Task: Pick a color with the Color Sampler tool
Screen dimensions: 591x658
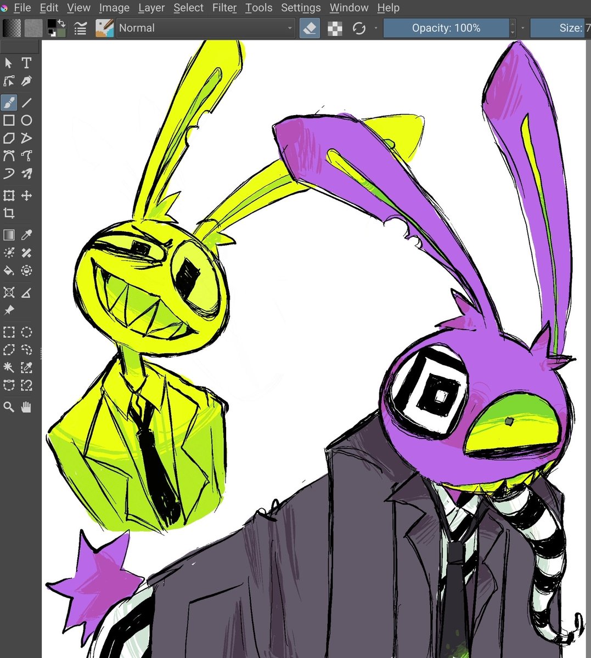Action: pos(26,235)
